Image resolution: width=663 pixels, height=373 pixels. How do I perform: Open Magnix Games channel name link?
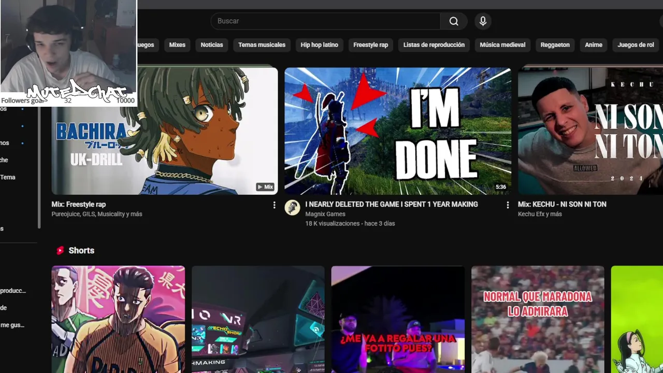pyautogui.click(x=325, y=214)
